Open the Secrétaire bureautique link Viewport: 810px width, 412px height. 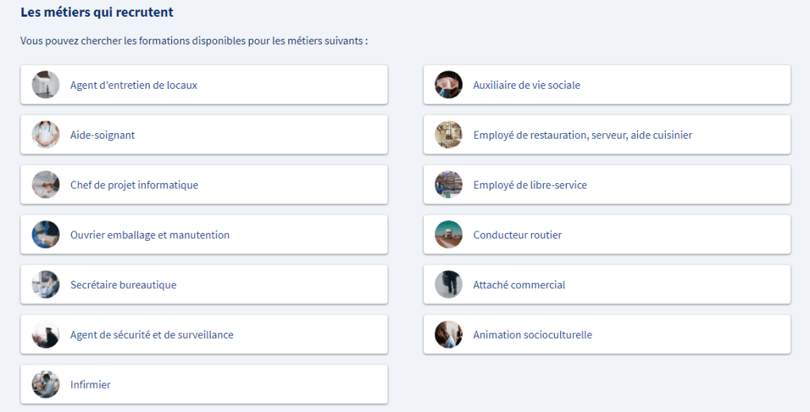point(123,284)
